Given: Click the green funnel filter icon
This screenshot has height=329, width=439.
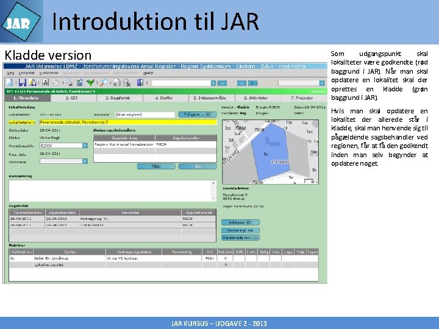Looking at the screenshot, I should pyautogui.click(x=90, y=82).
